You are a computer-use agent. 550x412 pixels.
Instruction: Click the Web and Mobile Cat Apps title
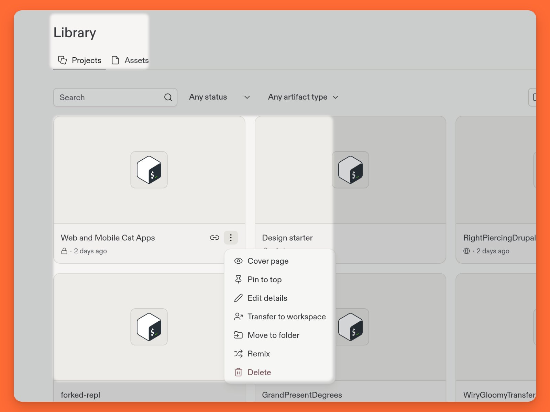tap(108, 238)
